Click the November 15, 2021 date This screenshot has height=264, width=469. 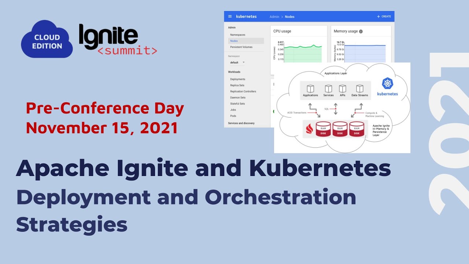[102, 128]
